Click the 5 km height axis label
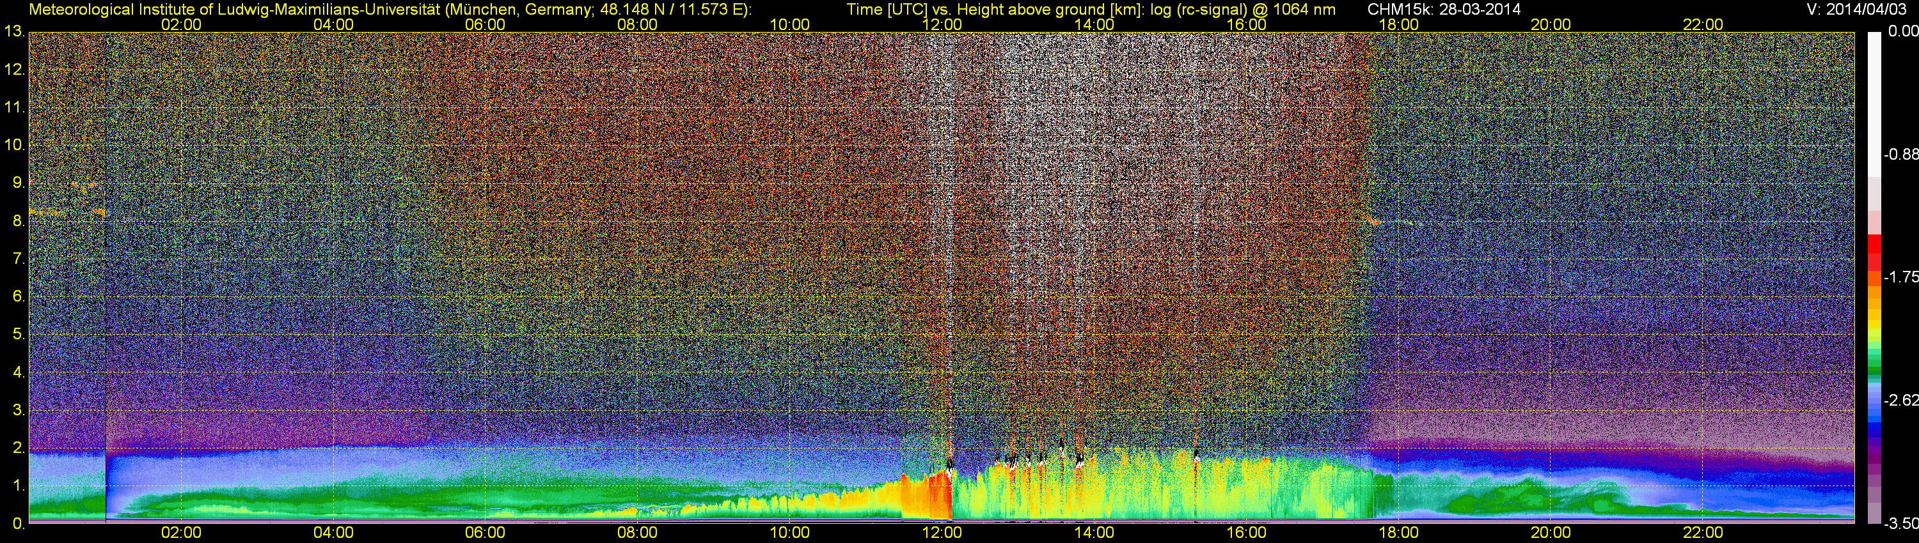Screen dimensions: 1919x543 tap(19, 335)
